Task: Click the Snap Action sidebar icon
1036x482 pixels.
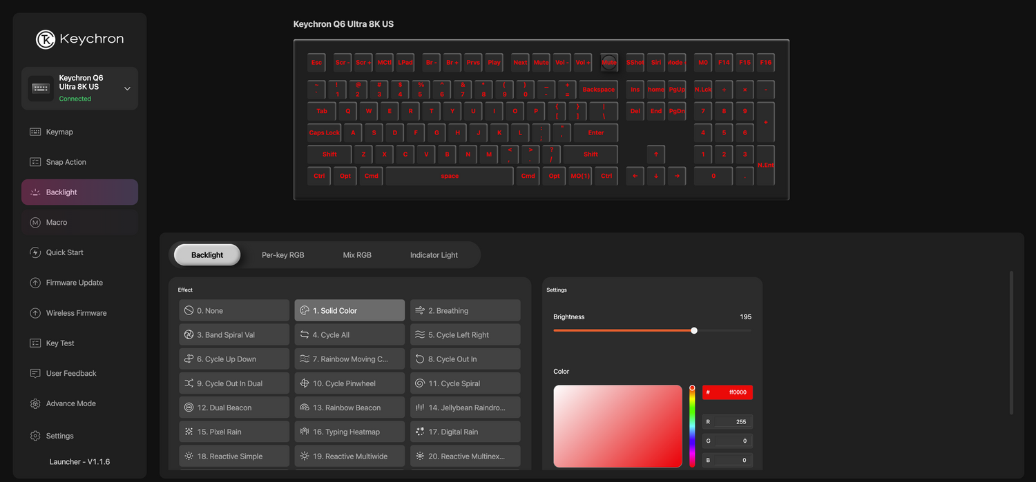Action: [35, 162]
